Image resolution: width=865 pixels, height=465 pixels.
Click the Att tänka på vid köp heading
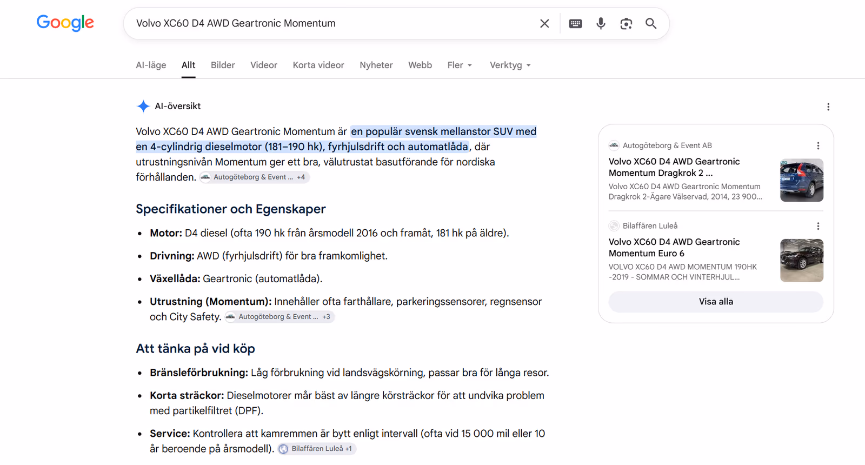pos(195,349)
